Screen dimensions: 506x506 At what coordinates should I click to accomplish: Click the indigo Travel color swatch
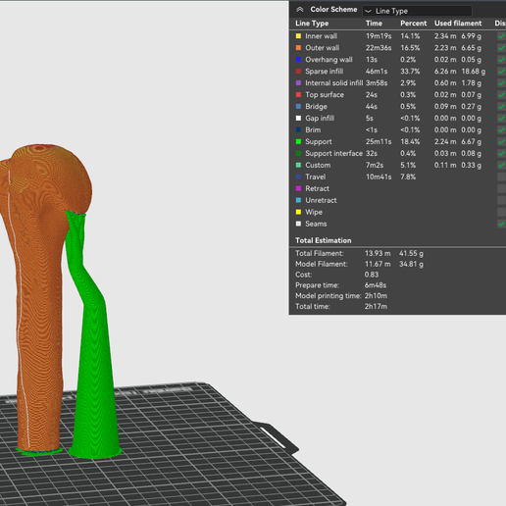pyautogui.click(x=298, y=177)
